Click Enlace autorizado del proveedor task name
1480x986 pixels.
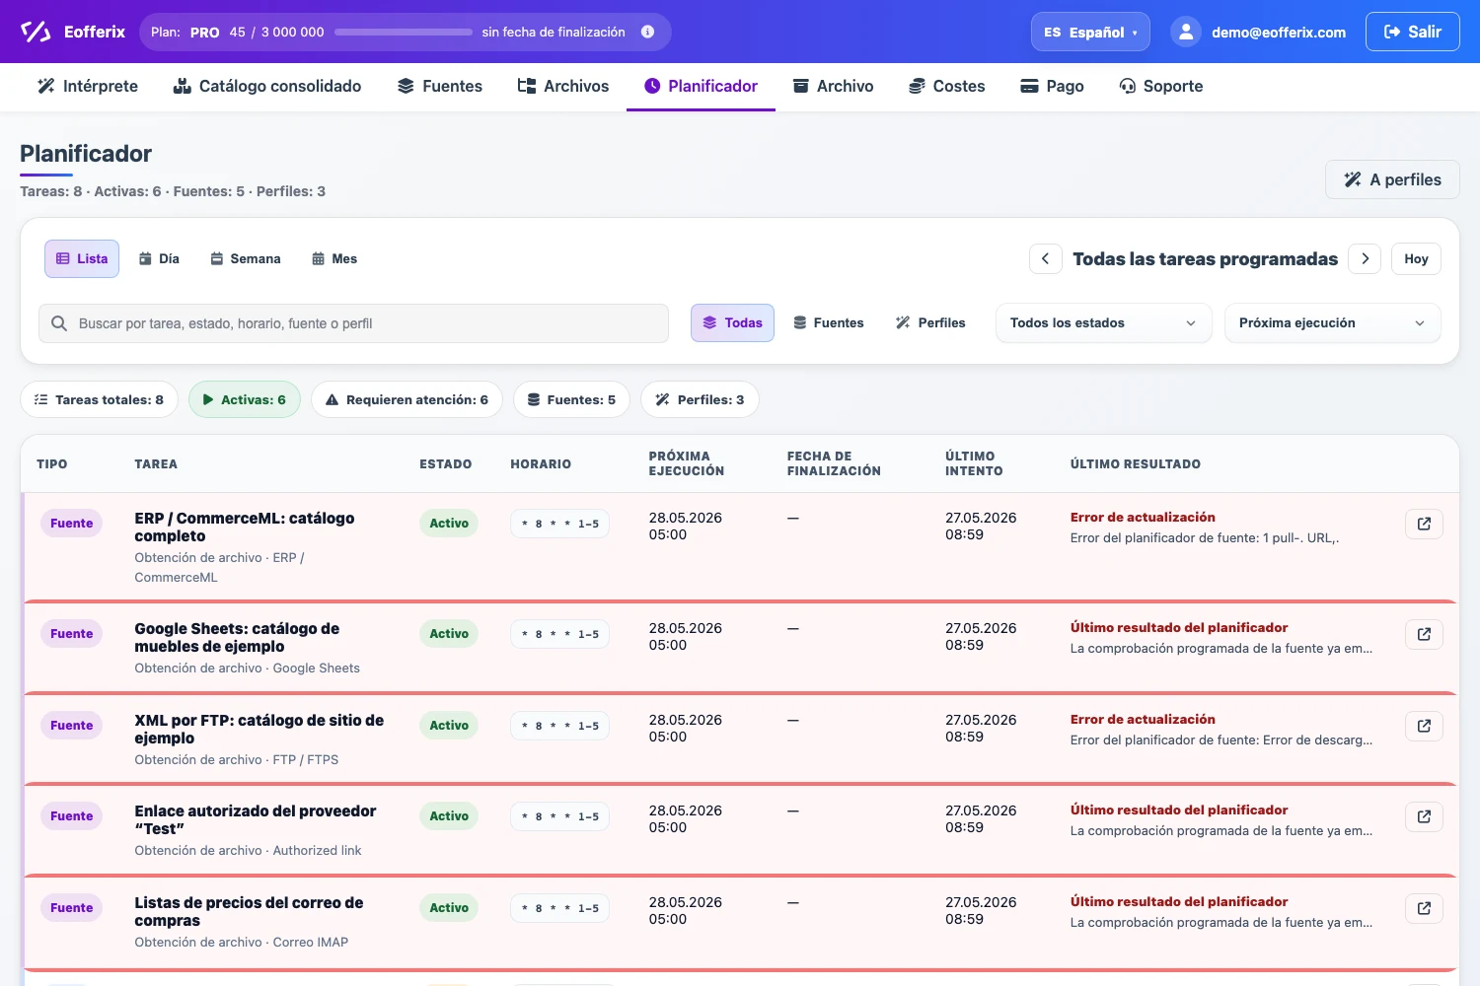[256, 820]
